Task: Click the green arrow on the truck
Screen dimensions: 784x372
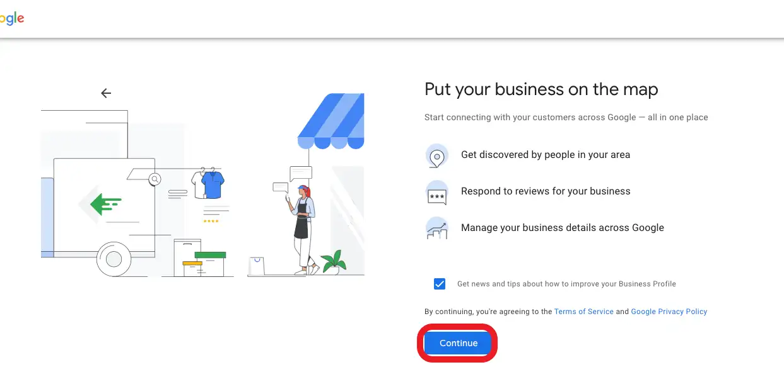Action: (105, 204)
